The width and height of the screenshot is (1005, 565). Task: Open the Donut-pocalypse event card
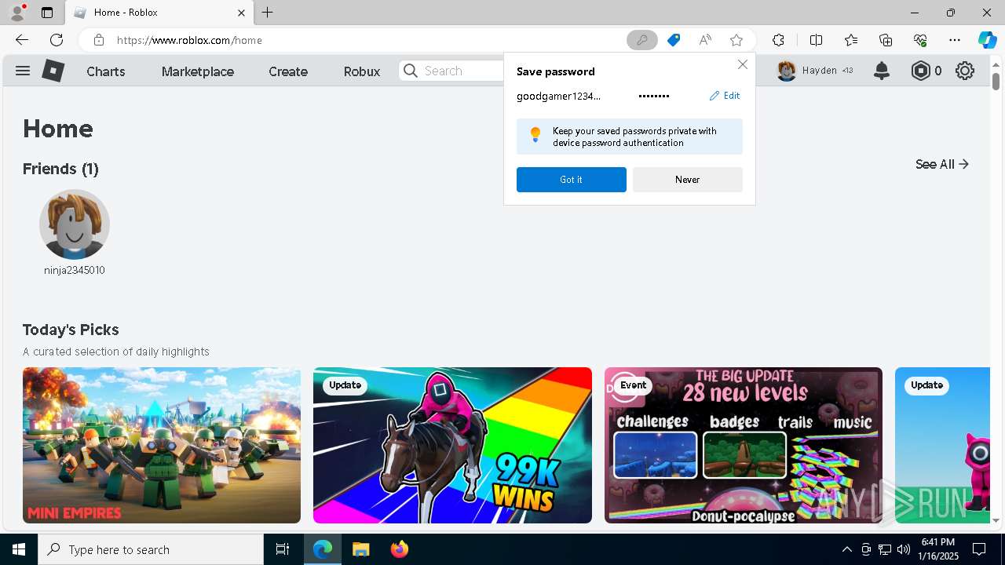click(x=744, y=445)
